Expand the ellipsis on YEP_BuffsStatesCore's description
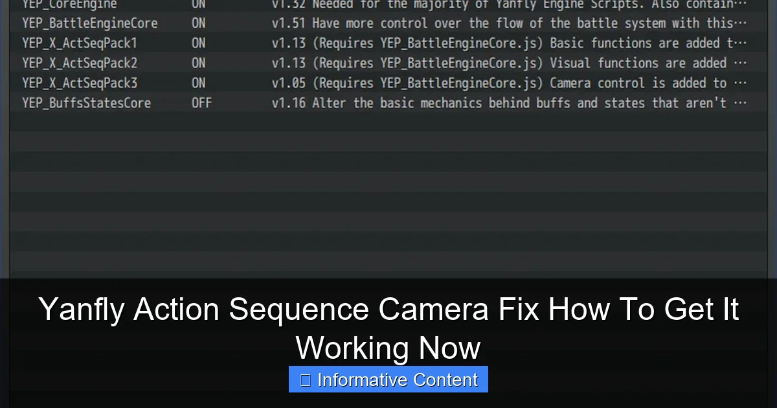The width and height of the screenshot is (777, 408). click(742, 102)
